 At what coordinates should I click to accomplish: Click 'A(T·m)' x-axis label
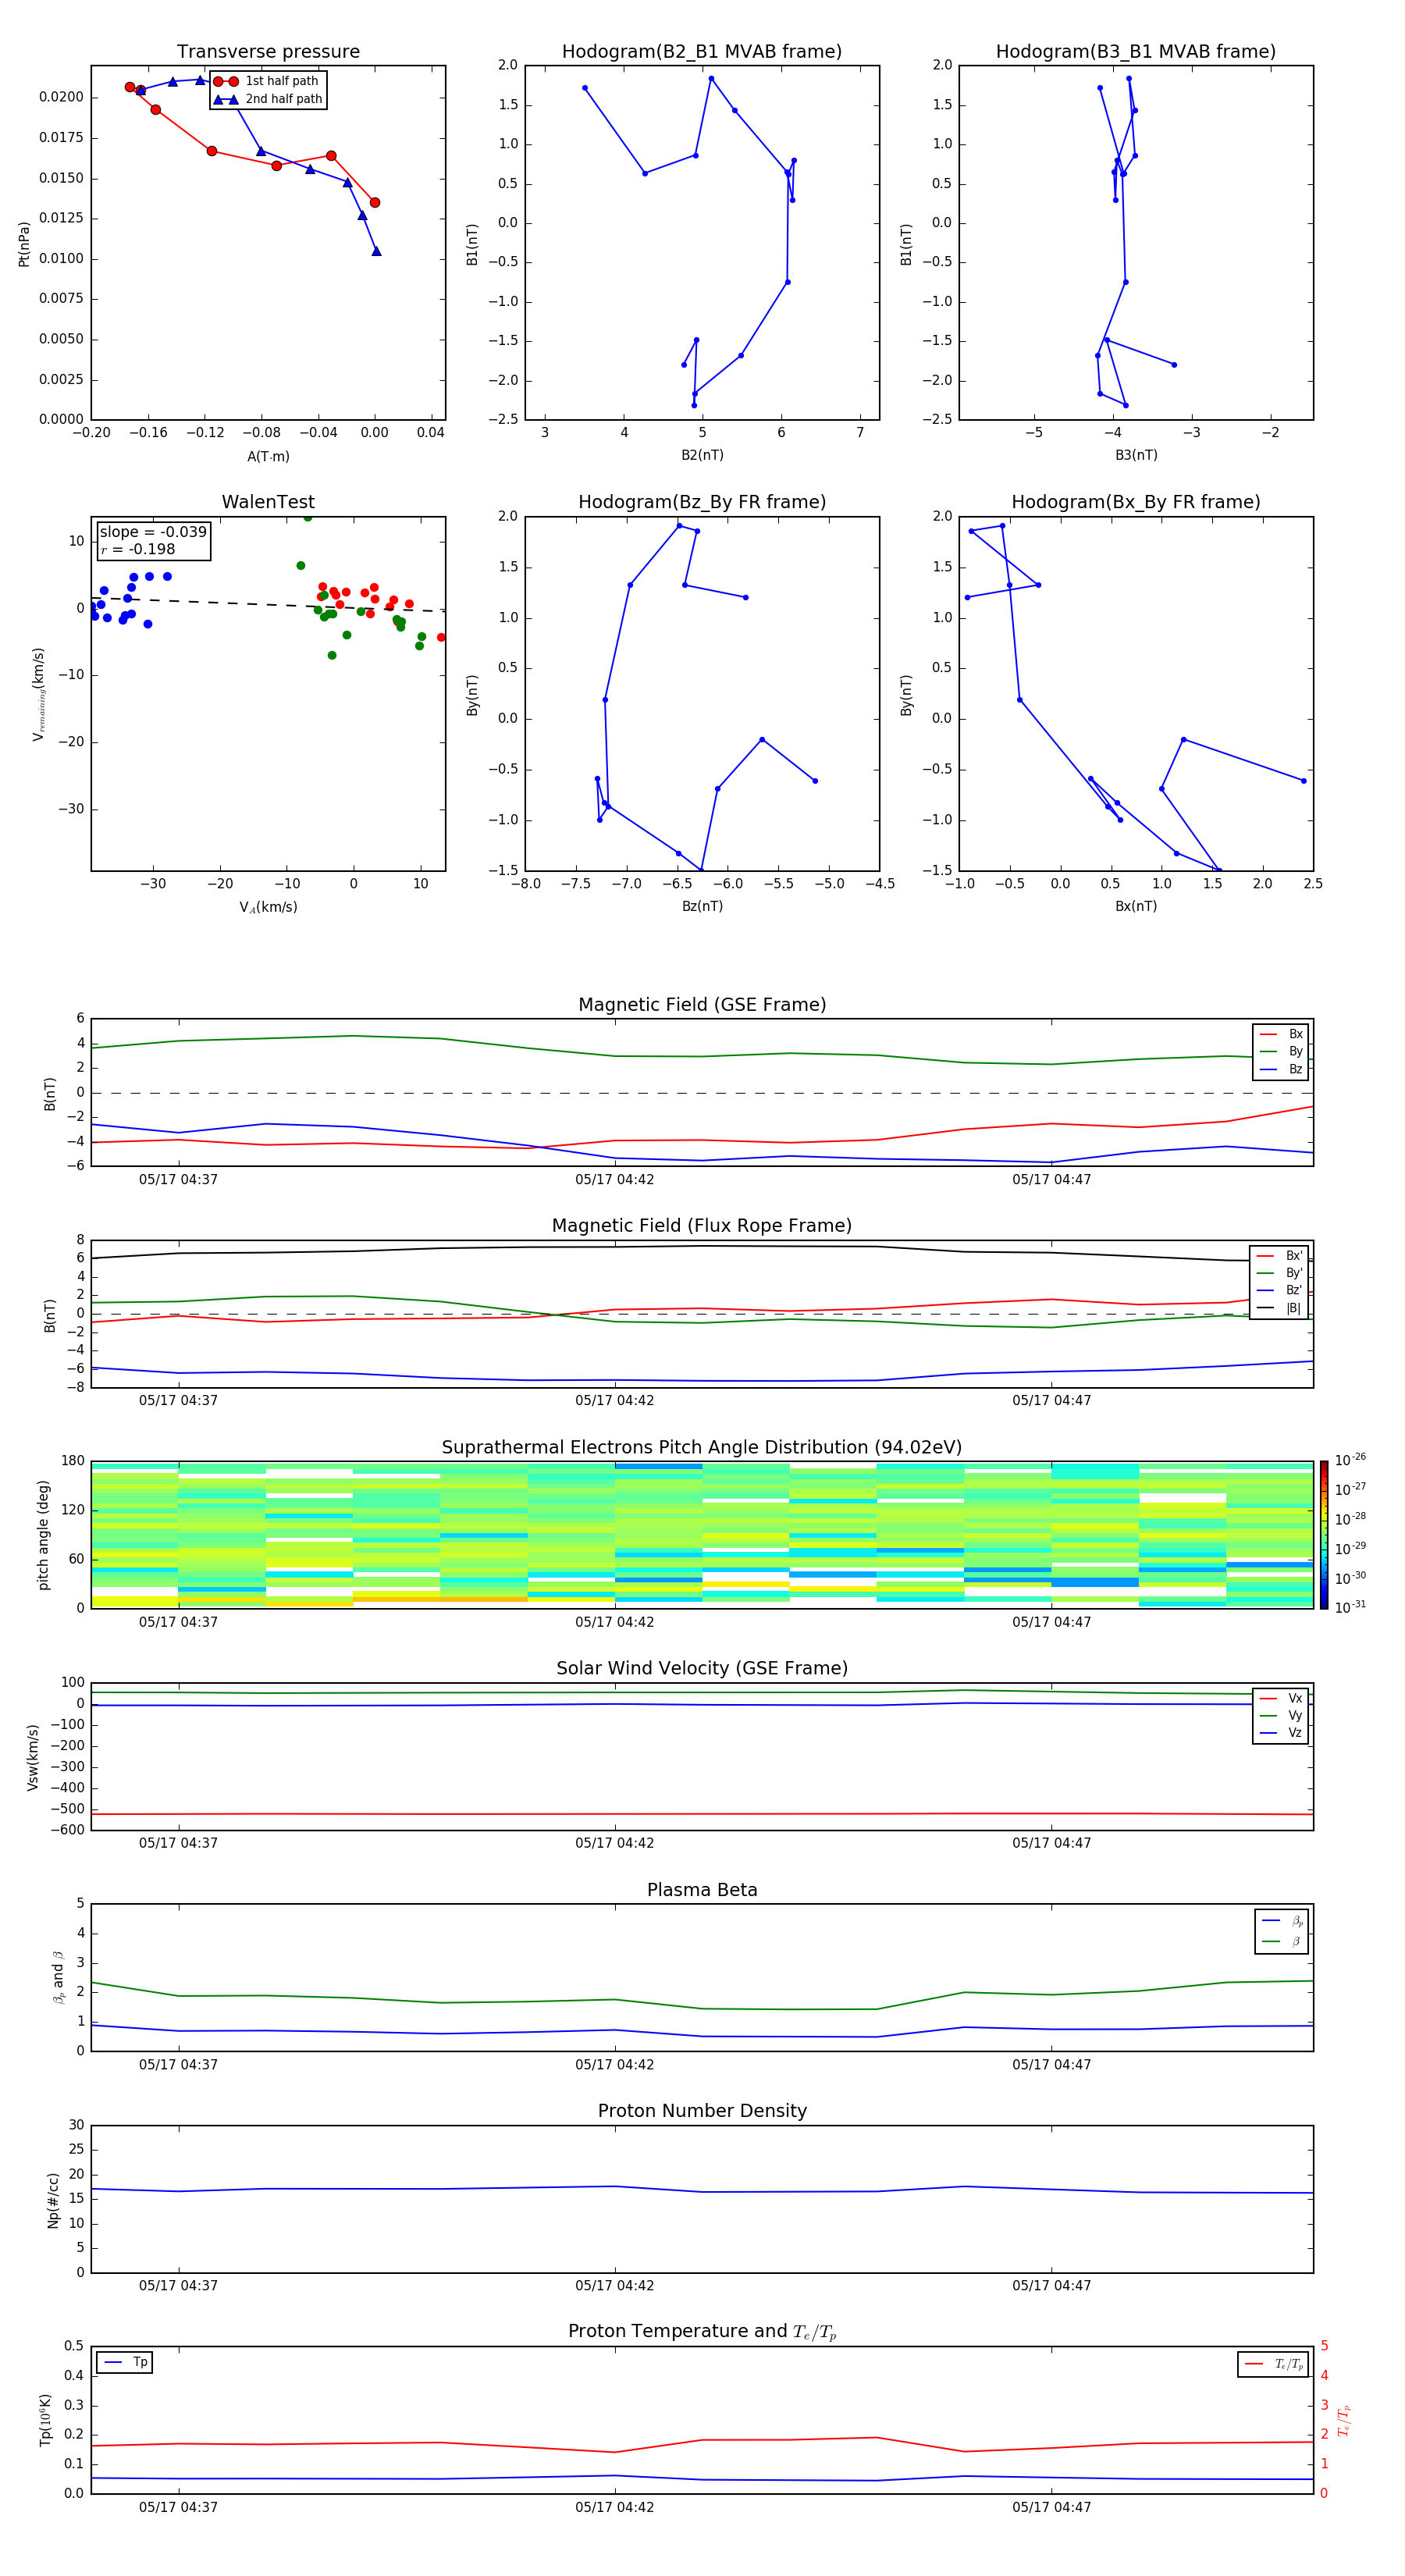click(268, 457)
